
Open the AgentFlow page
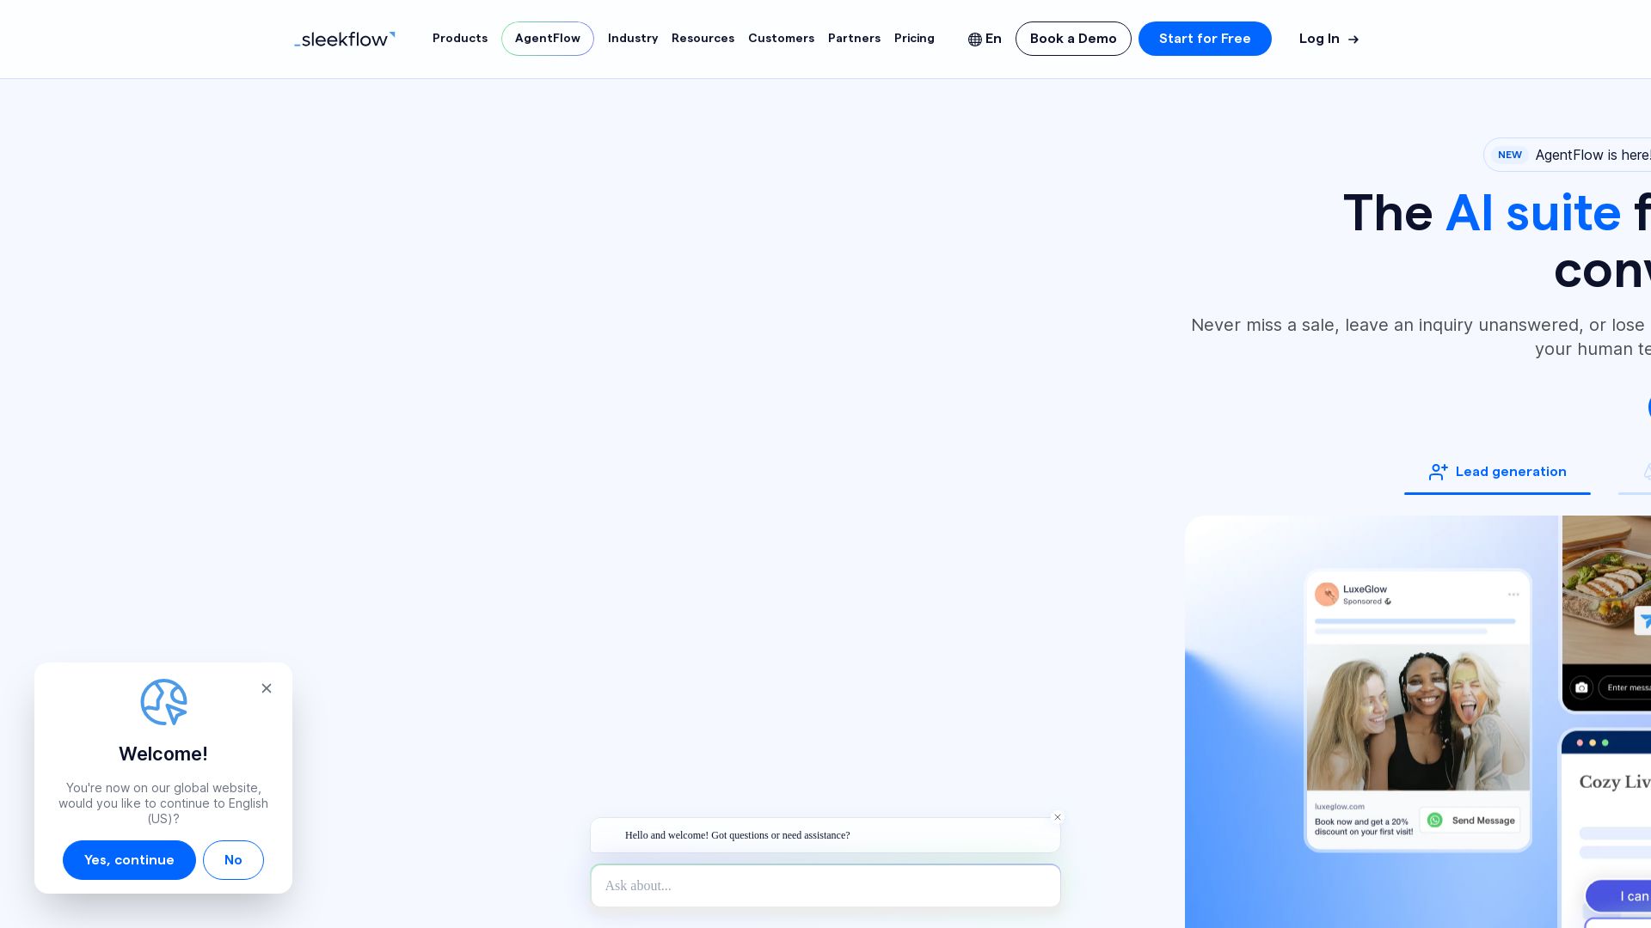click(548, 39)
